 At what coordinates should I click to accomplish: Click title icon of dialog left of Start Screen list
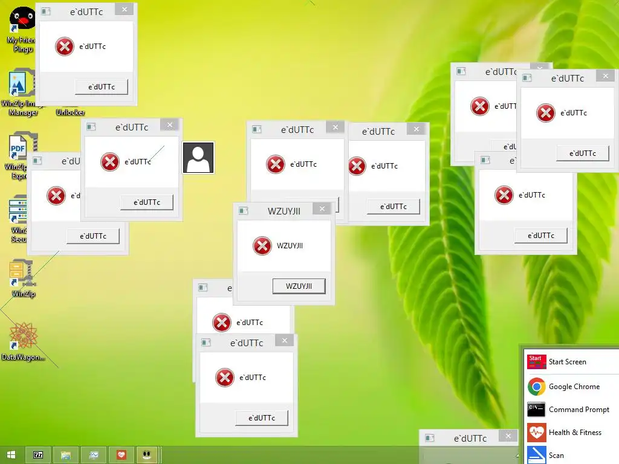tap(430, 438)
